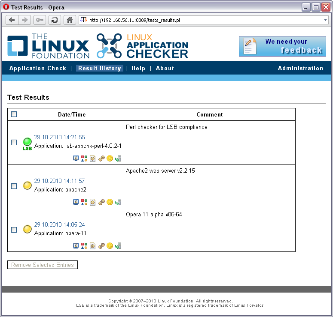Viewport: 333px width, 317px height.
Task: Click the server upload icon in apache2 row
Action: (118, 202)
